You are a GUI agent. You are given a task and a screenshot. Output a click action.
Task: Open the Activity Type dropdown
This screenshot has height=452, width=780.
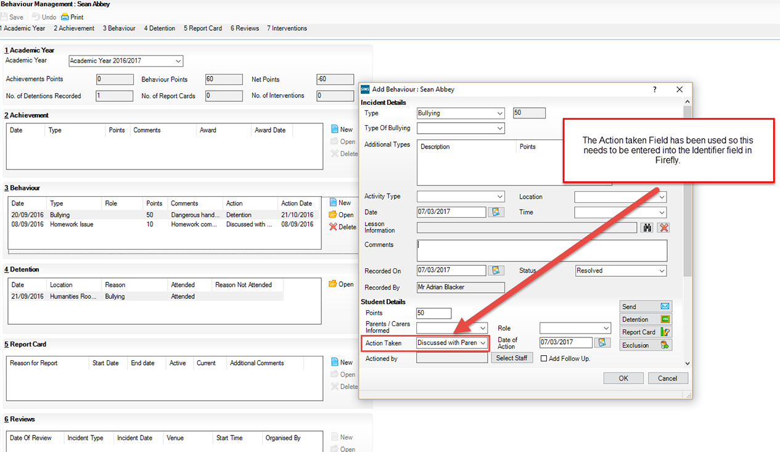pyautogui.click(x=499, y=197)
